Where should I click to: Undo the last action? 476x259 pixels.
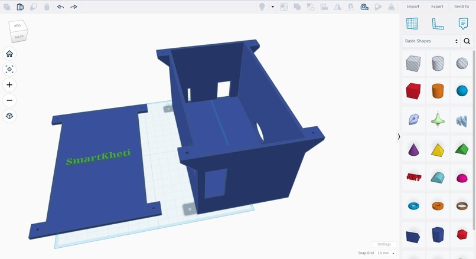point(60,6)
